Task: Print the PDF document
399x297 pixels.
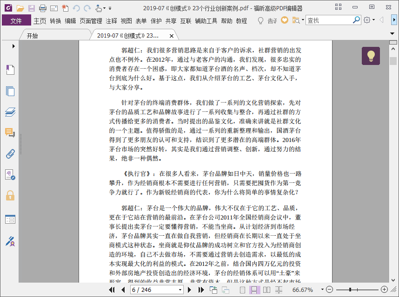Action: [43, 8]
